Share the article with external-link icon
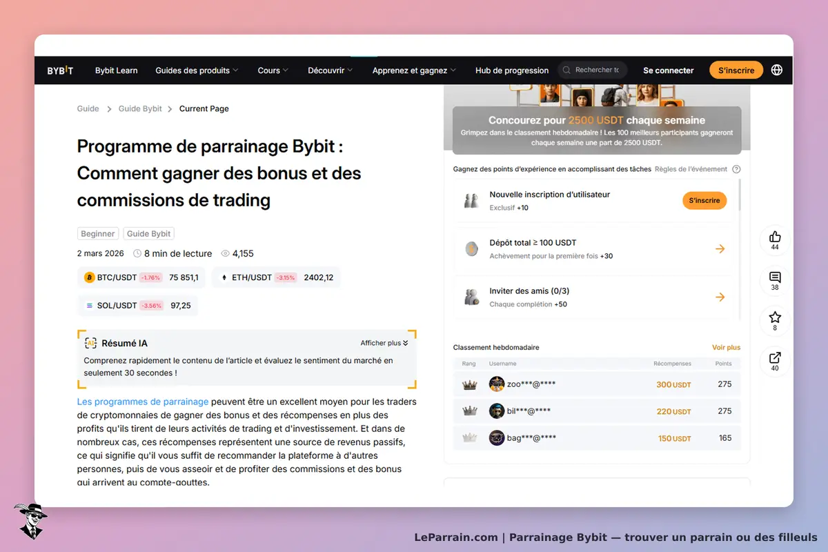828x552 pixels. tap(775, 357)
